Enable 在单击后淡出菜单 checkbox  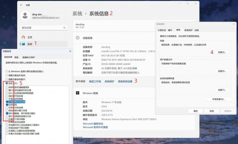[x=7, y=122]
